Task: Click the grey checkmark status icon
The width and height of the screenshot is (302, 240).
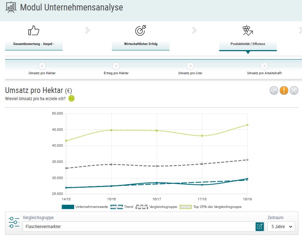Action: coord(274,90)
